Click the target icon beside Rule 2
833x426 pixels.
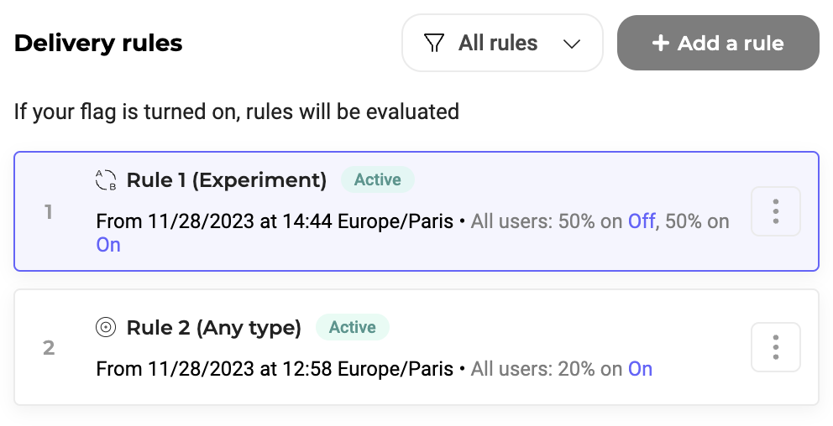click(106, 327)
